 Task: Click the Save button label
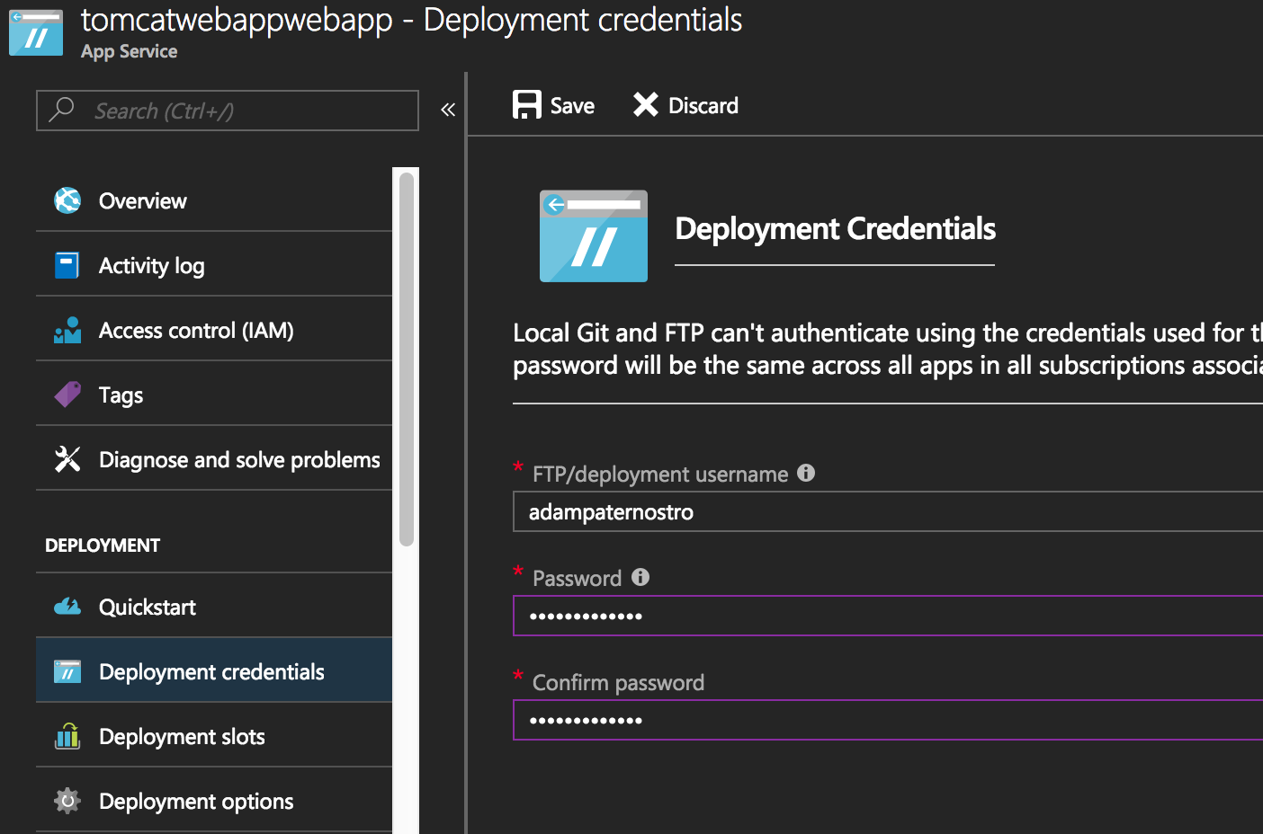point(572,106)
